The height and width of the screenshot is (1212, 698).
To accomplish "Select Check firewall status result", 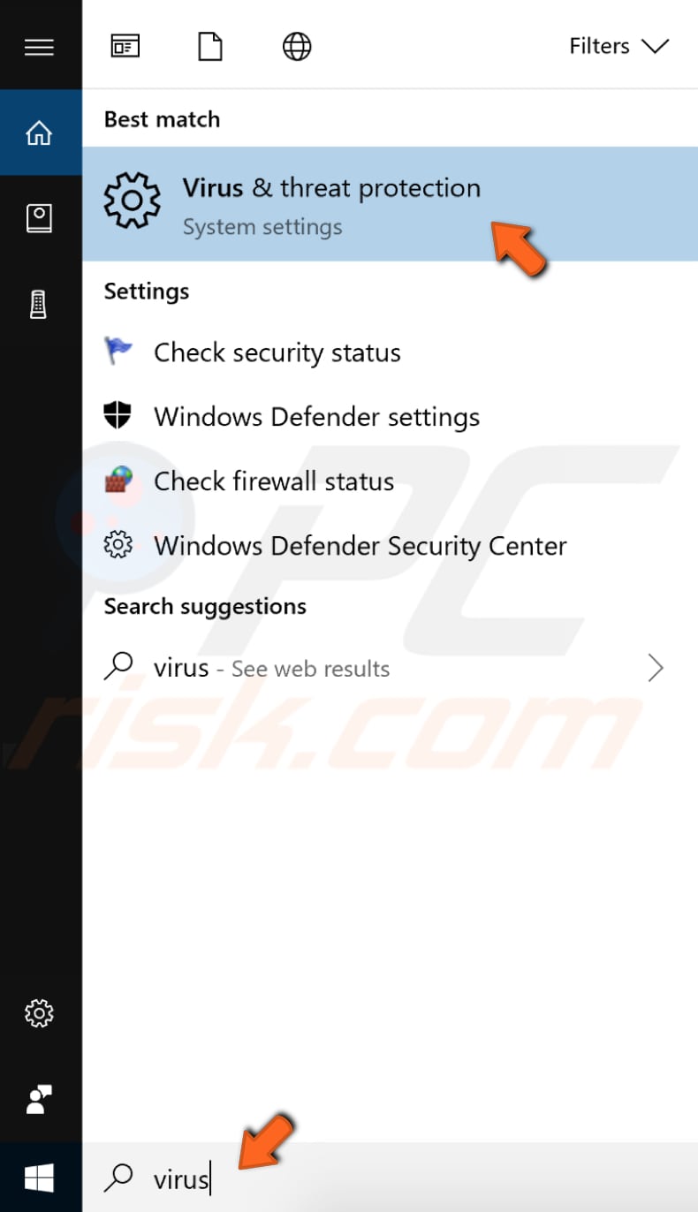I will click(x=274, y=481).
